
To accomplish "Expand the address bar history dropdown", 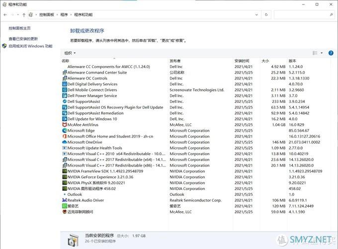I will pyautogui.click(x=256, y=14).
